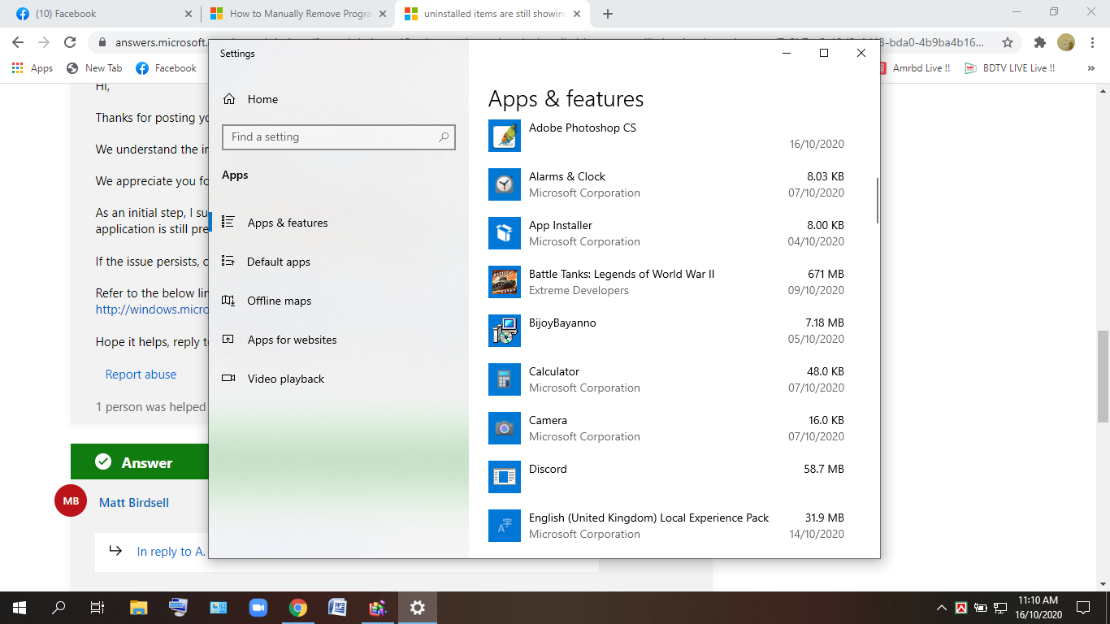This screenshot has width=1110, height=624.
Task: Open File Explorer from taskbar
Action: click(138, 608)
